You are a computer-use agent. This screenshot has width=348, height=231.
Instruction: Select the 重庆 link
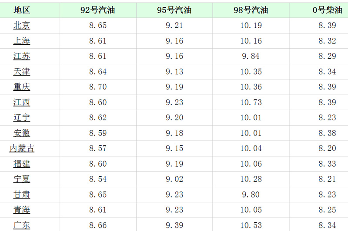coord(21,87)
